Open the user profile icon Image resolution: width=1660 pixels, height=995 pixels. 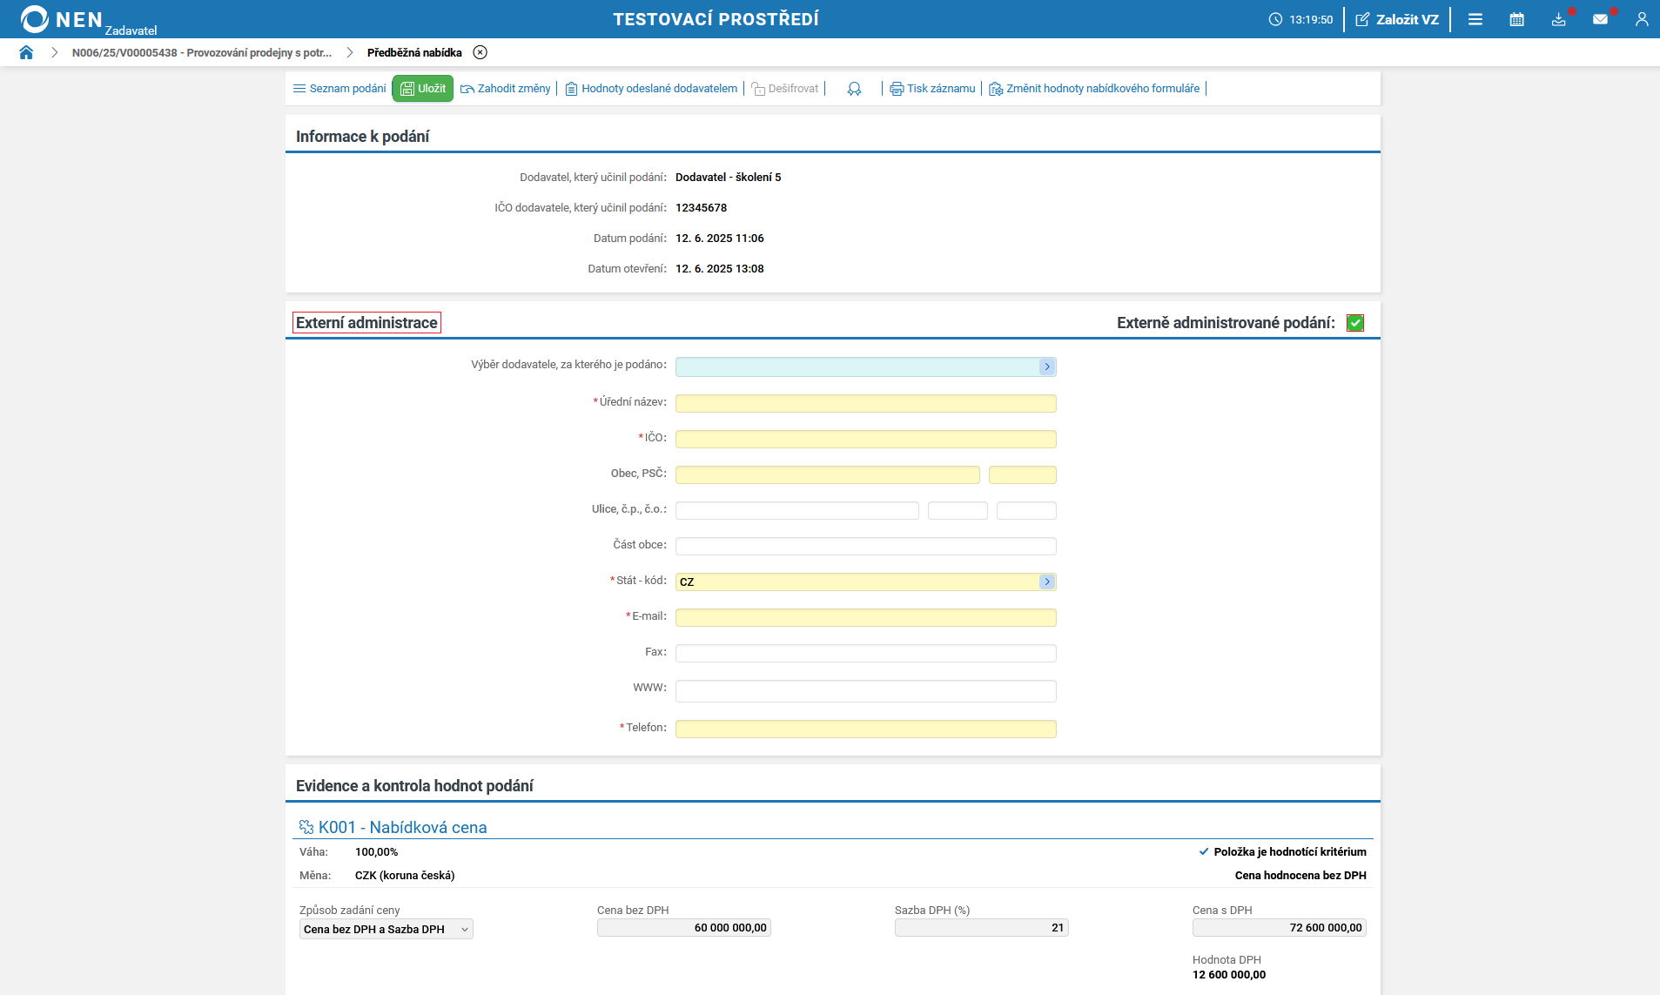point(1641,19)
